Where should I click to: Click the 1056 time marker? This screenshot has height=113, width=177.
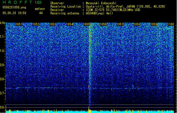[103, 24]
